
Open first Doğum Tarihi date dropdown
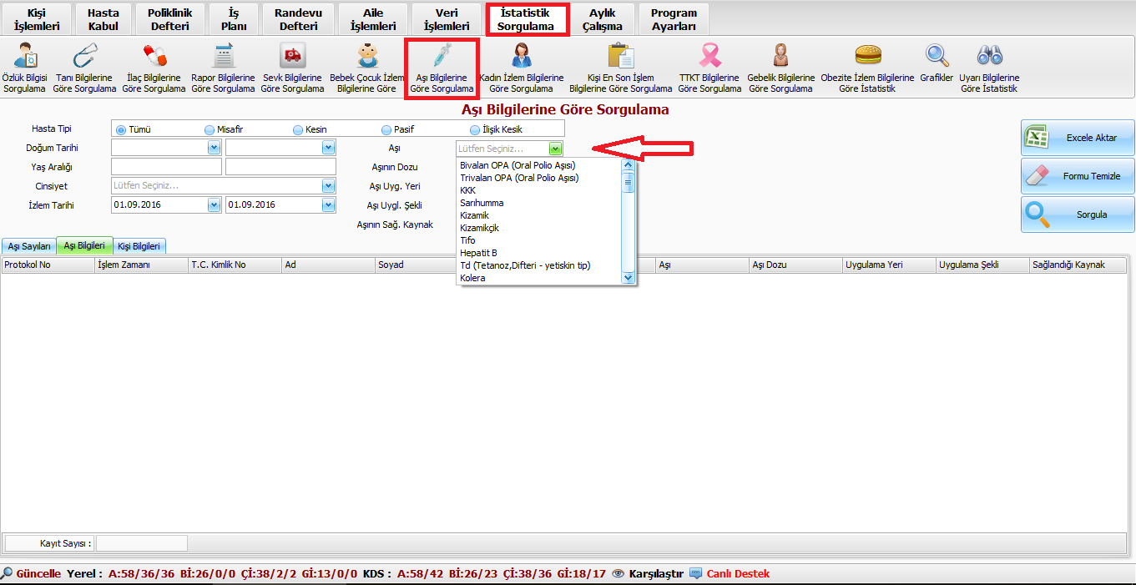tap(214, 148)
